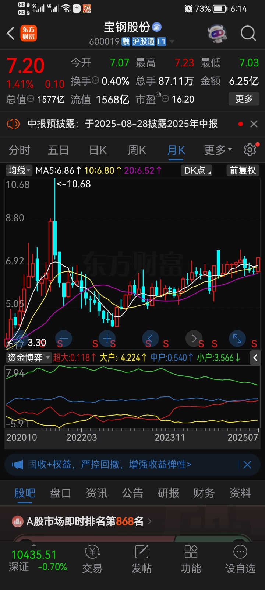Open the robot assistant avatar
The height and width of the screenshot is (590, 265).
tap(217, 33)
